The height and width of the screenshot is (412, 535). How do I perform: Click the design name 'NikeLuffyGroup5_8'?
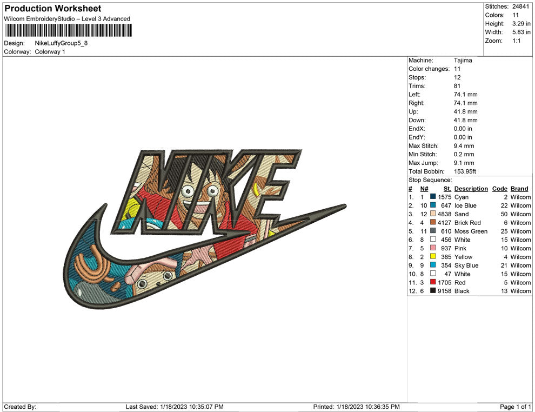click(x=61, y=43)
